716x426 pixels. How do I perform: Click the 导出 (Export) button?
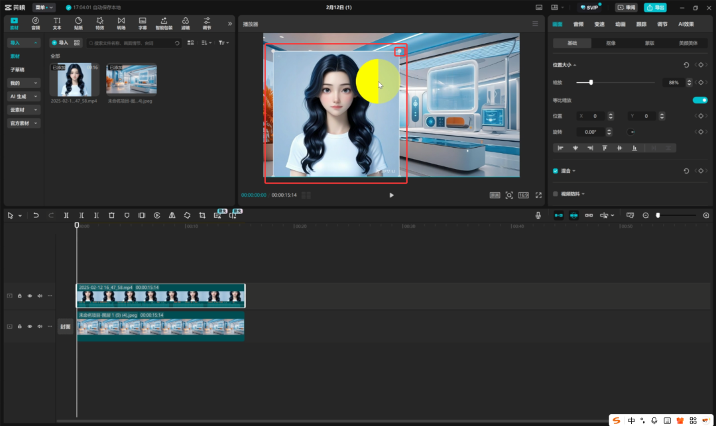[x=655, y=7]
